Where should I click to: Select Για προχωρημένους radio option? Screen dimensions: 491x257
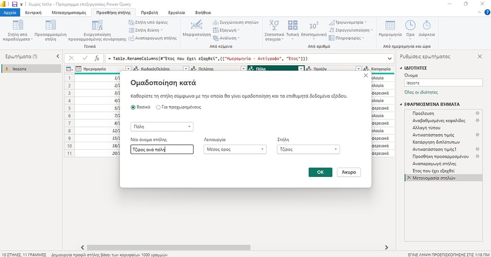(x=158, y=107)
